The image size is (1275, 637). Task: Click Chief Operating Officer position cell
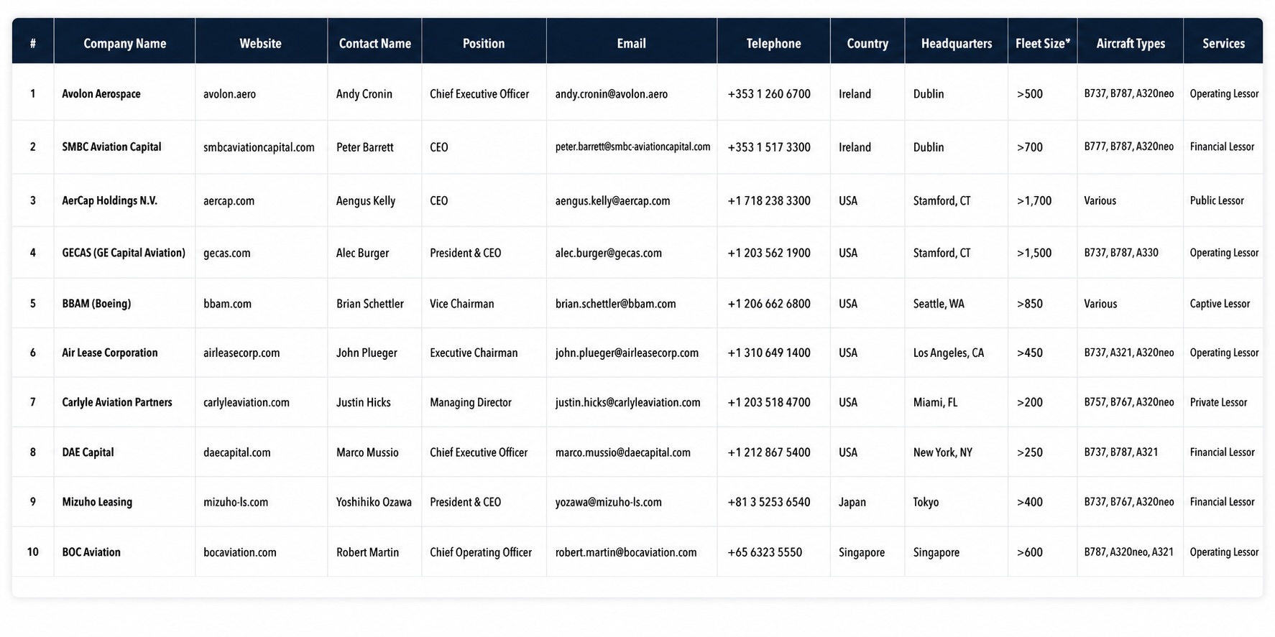pyautogui.click(x=481, y=552)
